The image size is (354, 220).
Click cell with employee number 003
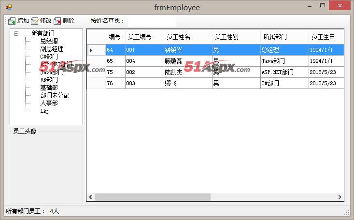click(x=144, y=83)
